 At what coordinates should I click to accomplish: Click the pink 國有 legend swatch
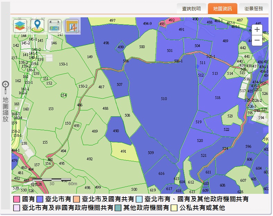pyautogui.click(x=16, y=199)
